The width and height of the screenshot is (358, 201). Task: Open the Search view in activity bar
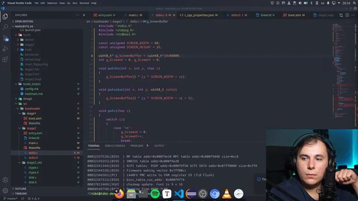[x=5, y=27]
